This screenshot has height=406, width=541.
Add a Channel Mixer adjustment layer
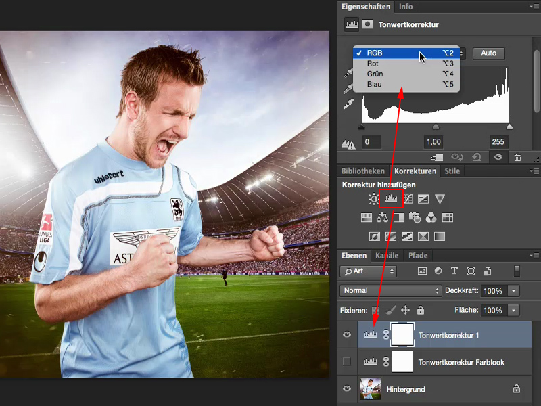[x=431, y=217]
